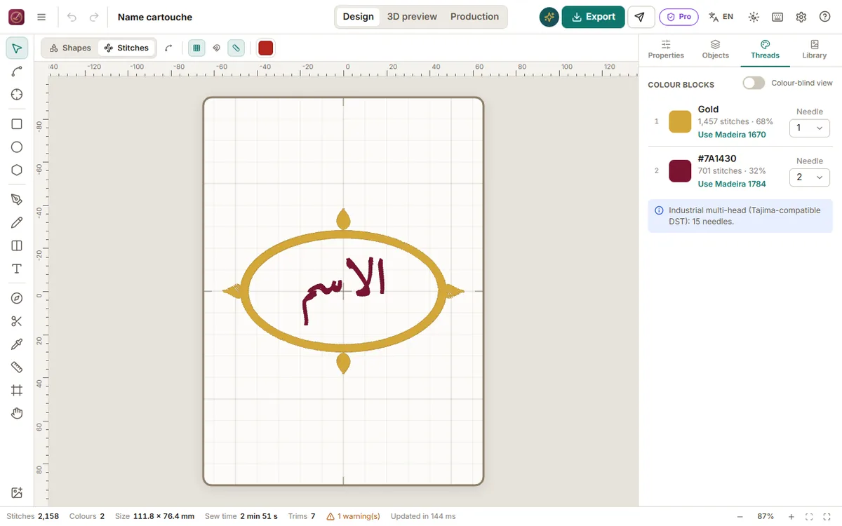Click the 87% zoom level value

coord(766,516)
